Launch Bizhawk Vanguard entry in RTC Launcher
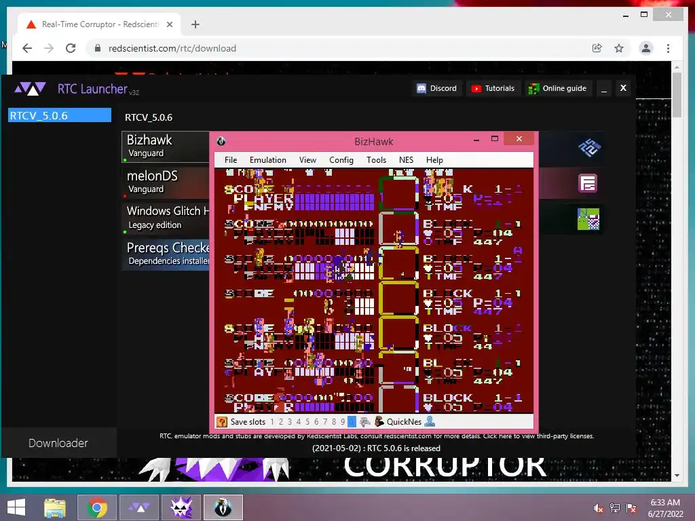Screen dimensions: 695x521 click(166, 147)
